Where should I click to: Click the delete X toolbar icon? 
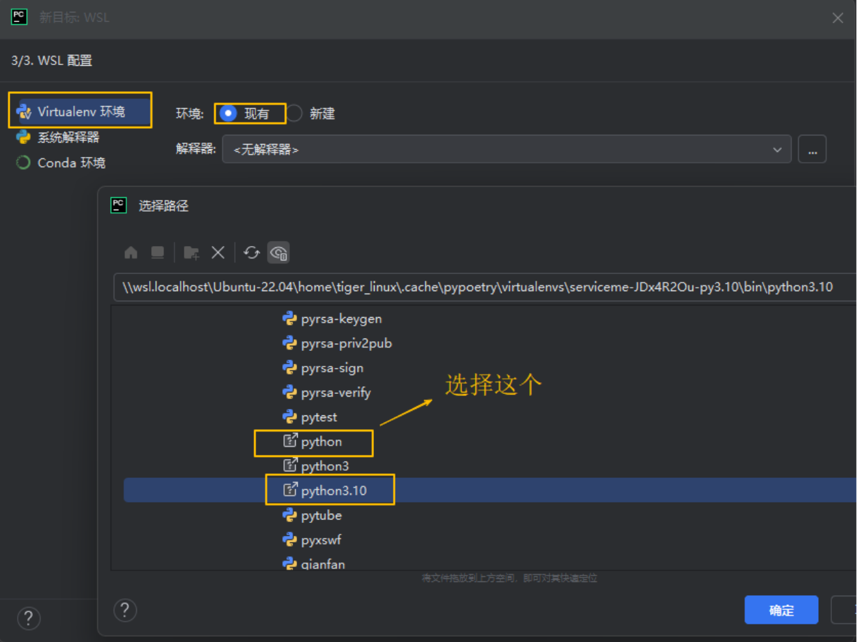[218, 253]
